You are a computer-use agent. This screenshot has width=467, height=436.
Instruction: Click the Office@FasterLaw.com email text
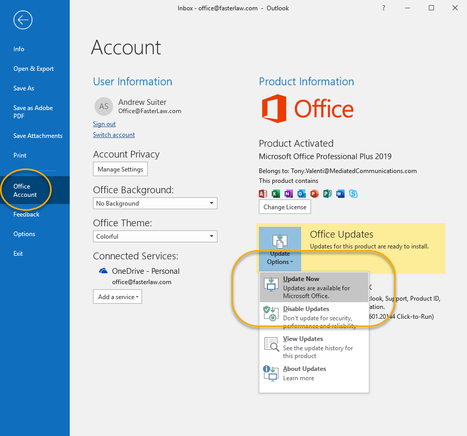(x=150, y=111)
